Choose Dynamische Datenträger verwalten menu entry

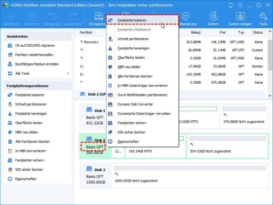click(x=142, y=114)
